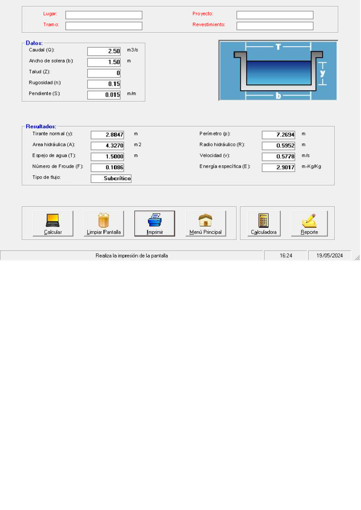Click the Tipo de flujo result field
This screenshot has height=510, width=361.
[111, 179]
